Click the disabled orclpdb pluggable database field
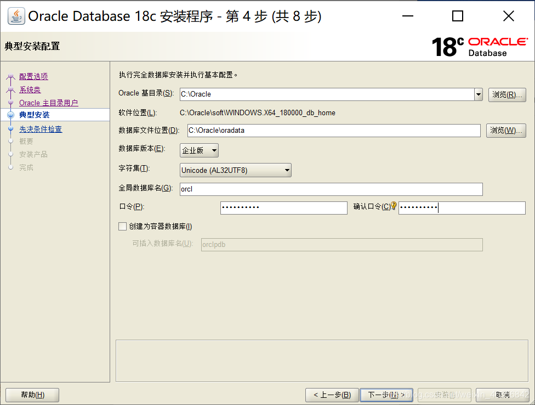Viewport: 535px width, 405px height. point(342,245)
